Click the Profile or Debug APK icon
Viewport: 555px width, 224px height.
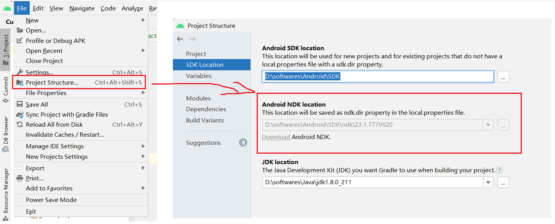pos(20,41)
